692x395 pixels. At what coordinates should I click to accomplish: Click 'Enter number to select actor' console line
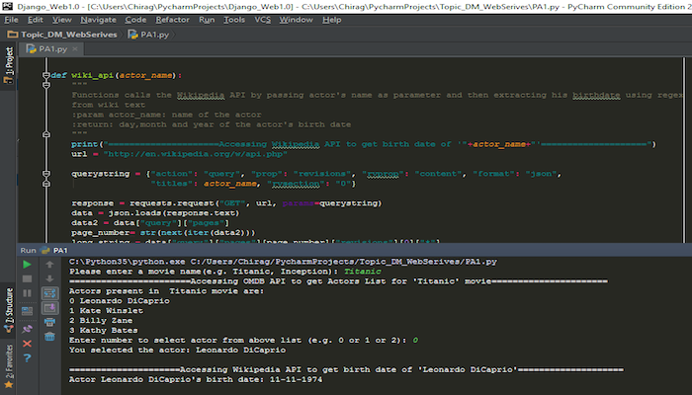click(243, 341)
